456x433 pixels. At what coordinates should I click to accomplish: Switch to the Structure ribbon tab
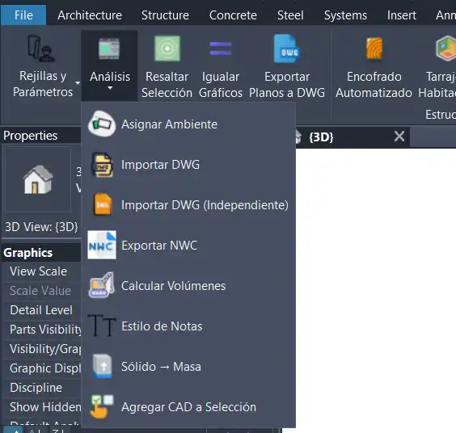165,15
